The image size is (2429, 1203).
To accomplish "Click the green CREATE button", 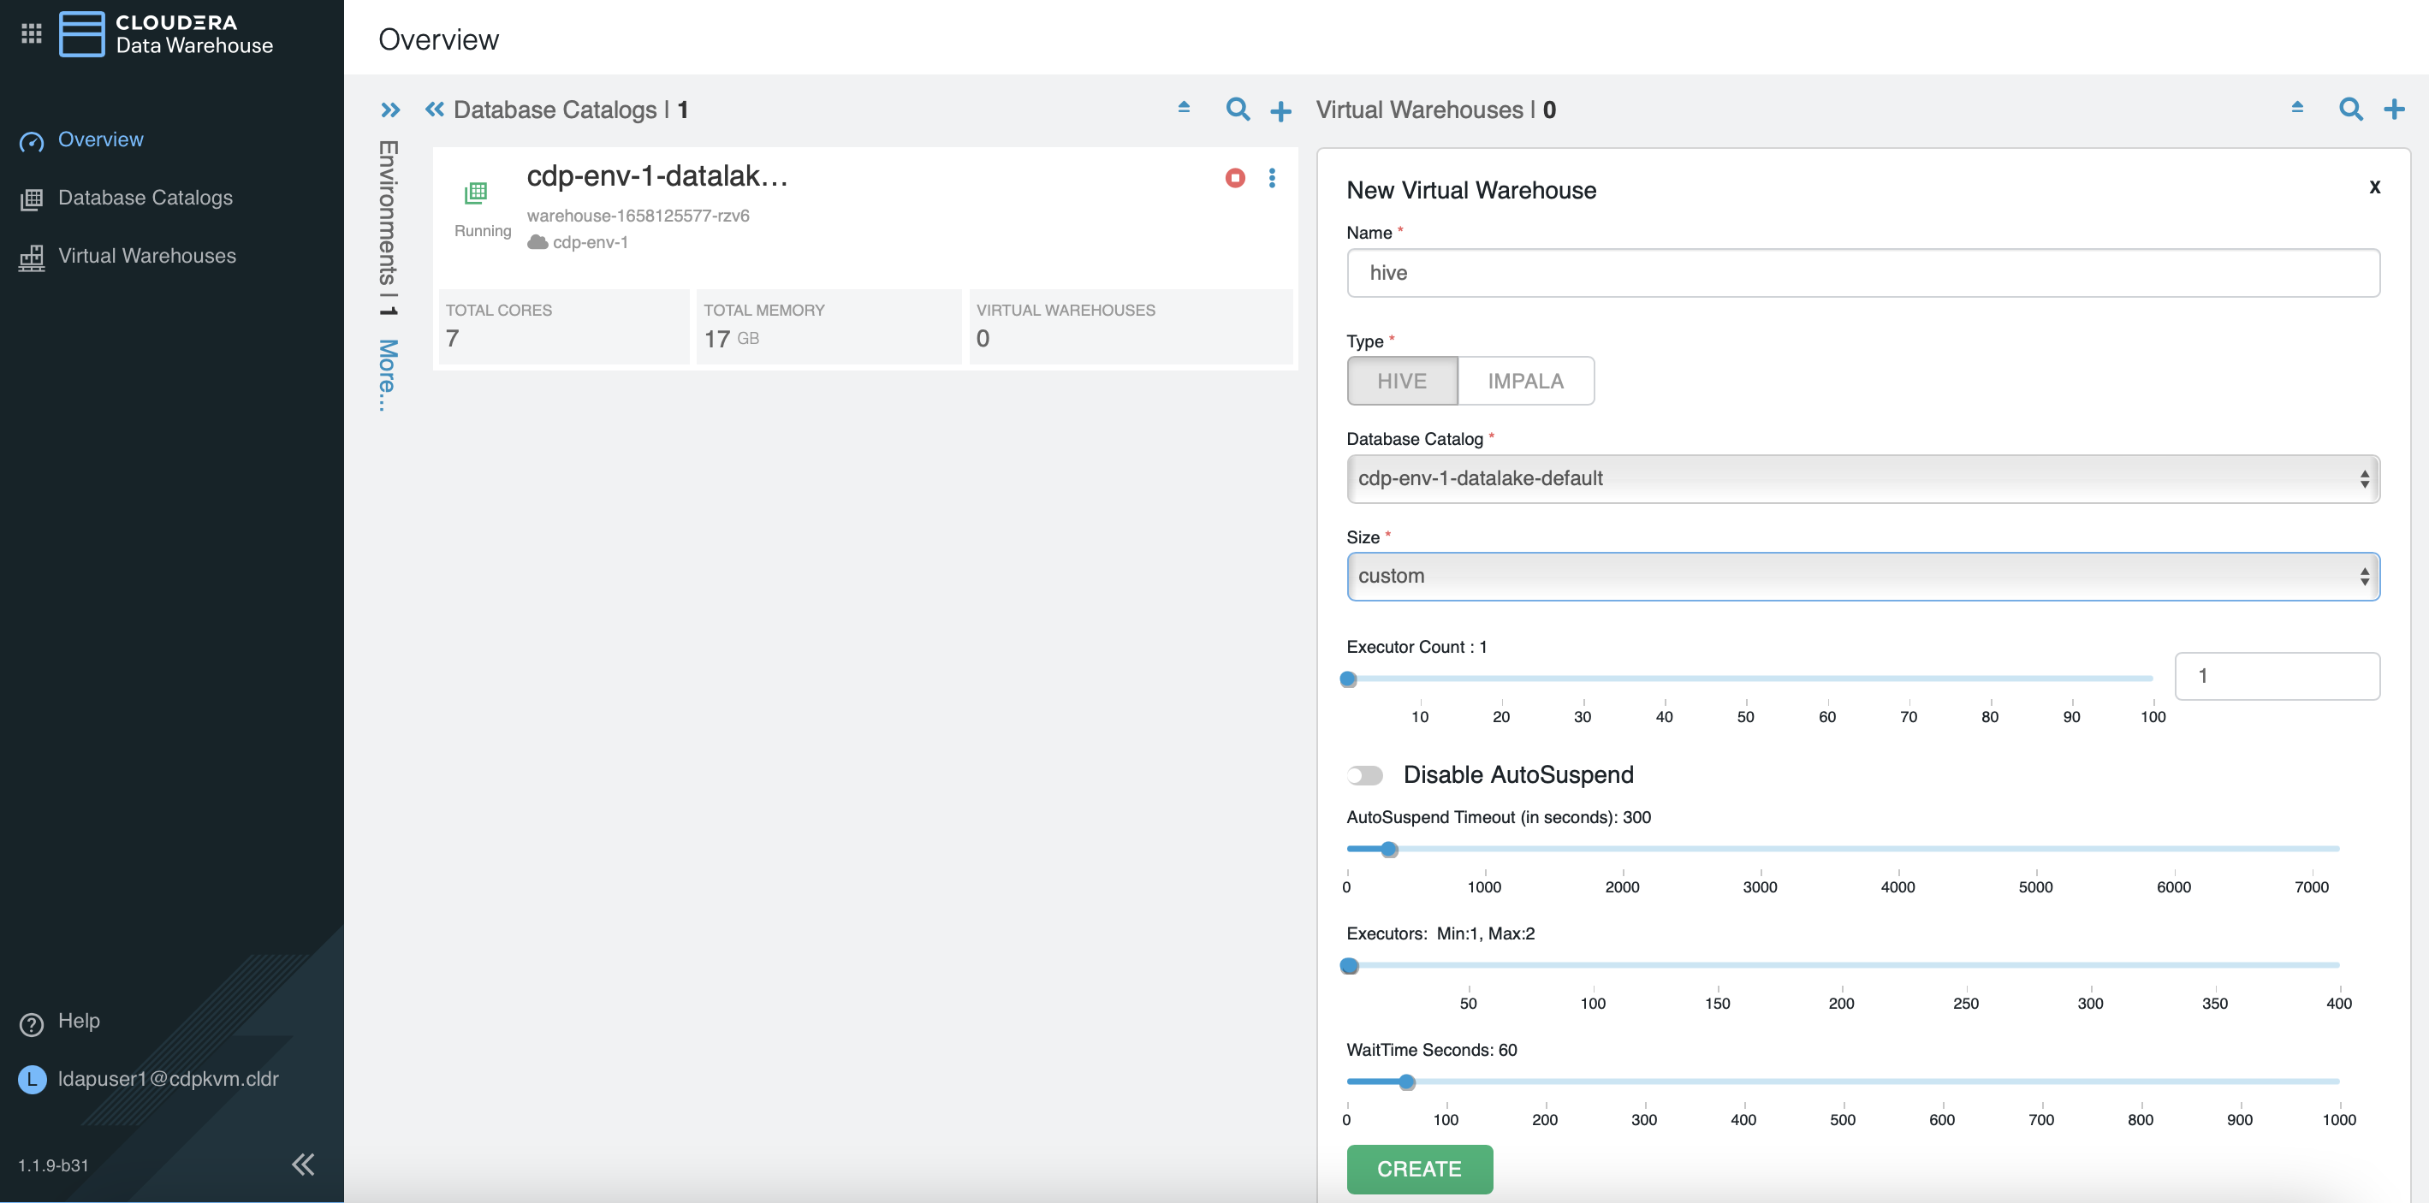I will tap(1418, 1169).
